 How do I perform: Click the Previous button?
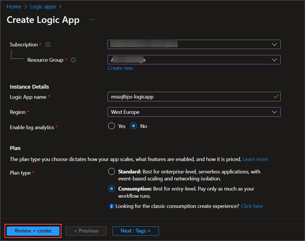pos(86,231)
